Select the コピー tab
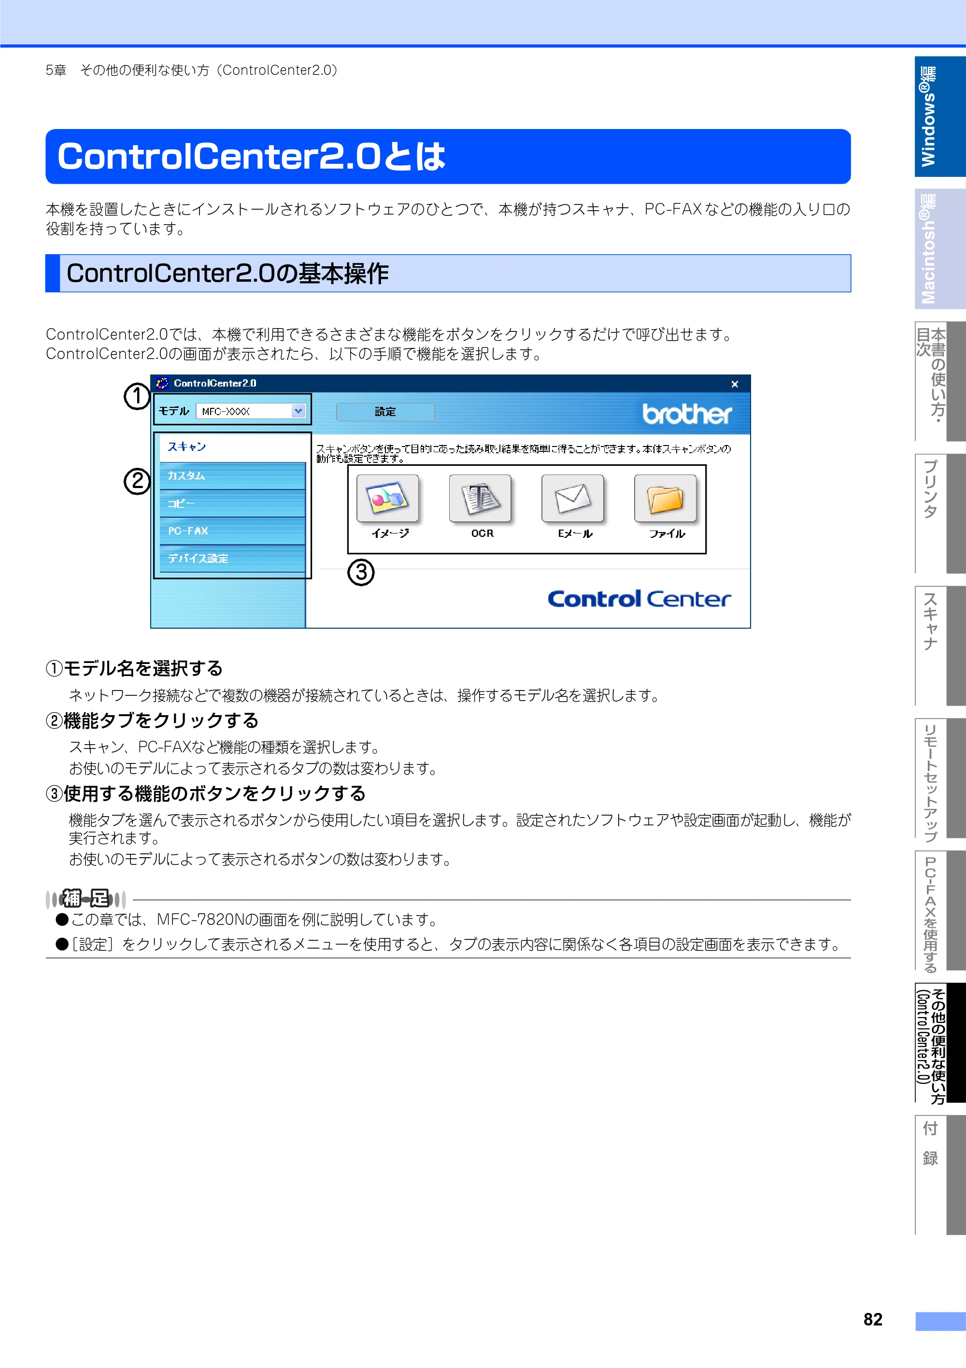 [232, 504]
